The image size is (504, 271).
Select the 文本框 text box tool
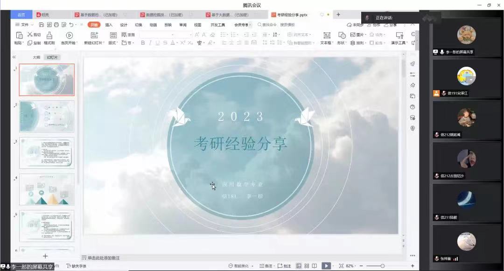[x=327, y=35]
